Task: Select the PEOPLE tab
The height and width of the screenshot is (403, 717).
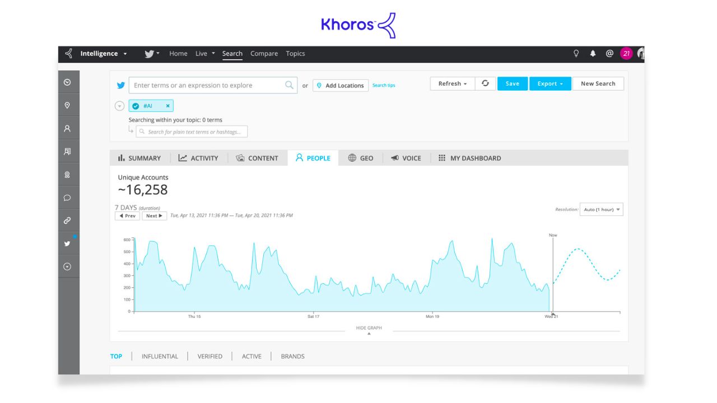Action: [313, 158]
